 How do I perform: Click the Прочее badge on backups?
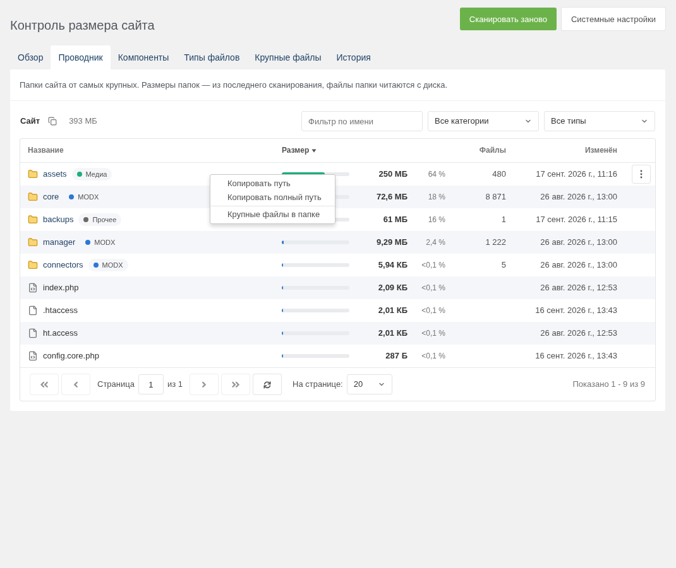(x=100, y=220)
